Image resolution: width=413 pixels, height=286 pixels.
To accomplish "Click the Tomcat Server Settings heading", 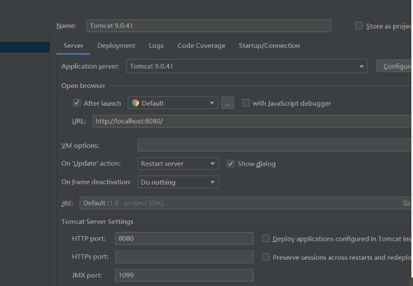I will coord(97,222).
